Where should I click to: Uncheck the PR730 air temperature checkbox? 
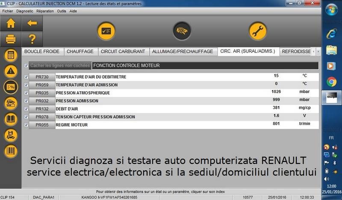pos(27,76)
